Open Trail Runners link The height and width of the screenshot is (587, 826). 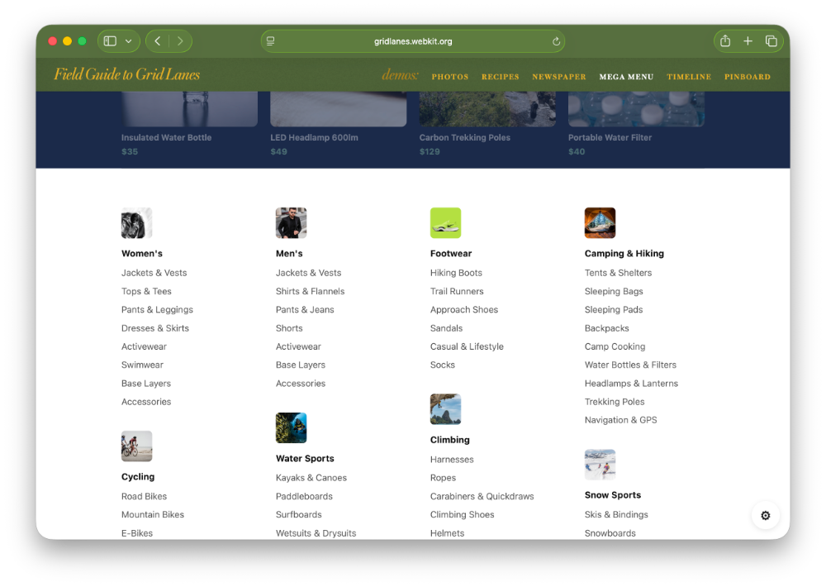coord(457,291)
